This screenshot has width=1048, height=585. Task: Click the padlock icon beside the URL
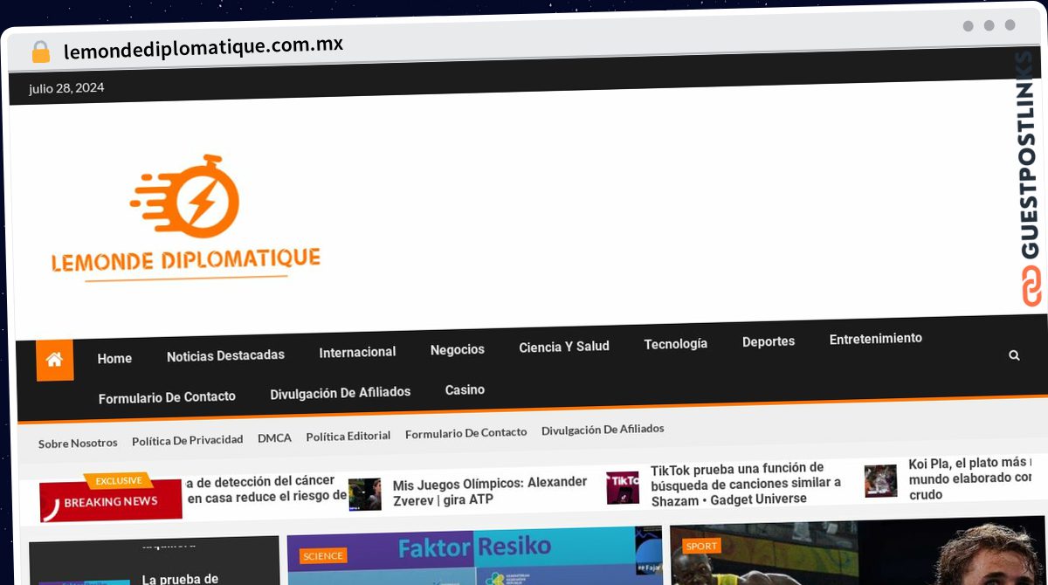[41, 52]
